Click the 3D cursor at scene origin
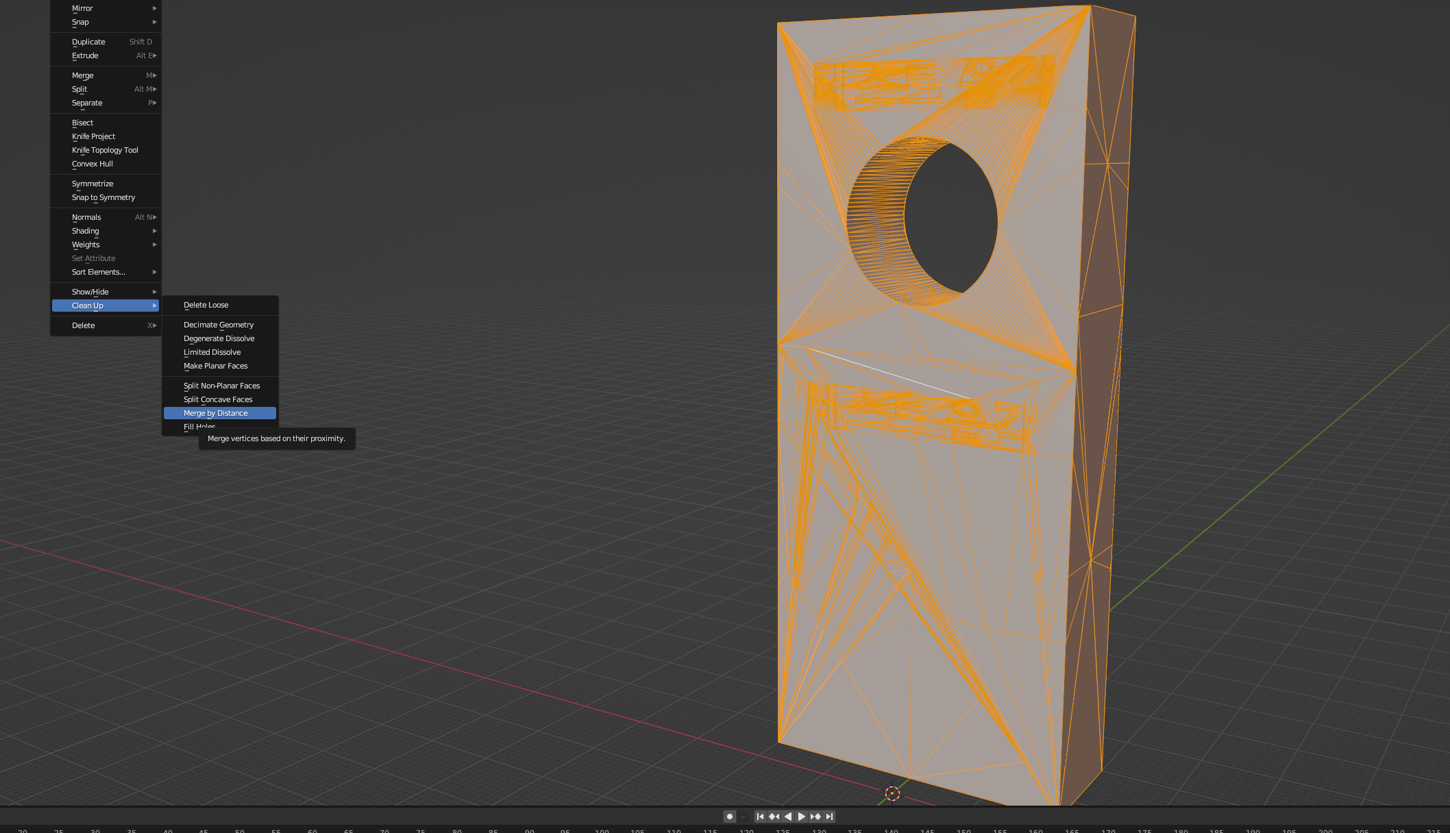 tap(892, 793)
